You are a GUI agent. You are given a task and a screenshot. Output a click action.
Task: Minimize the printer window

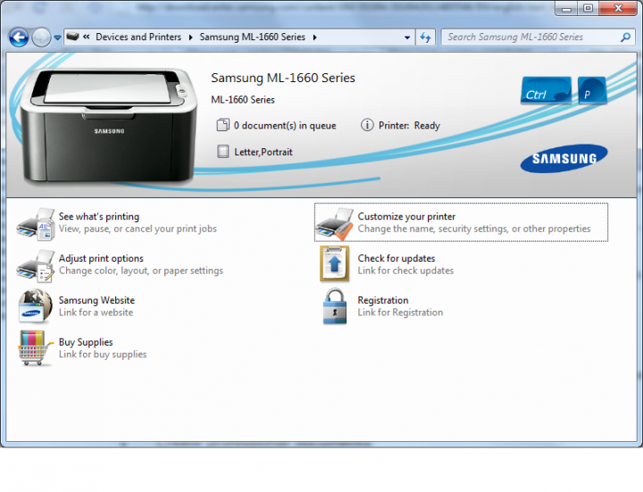point(566,8)
